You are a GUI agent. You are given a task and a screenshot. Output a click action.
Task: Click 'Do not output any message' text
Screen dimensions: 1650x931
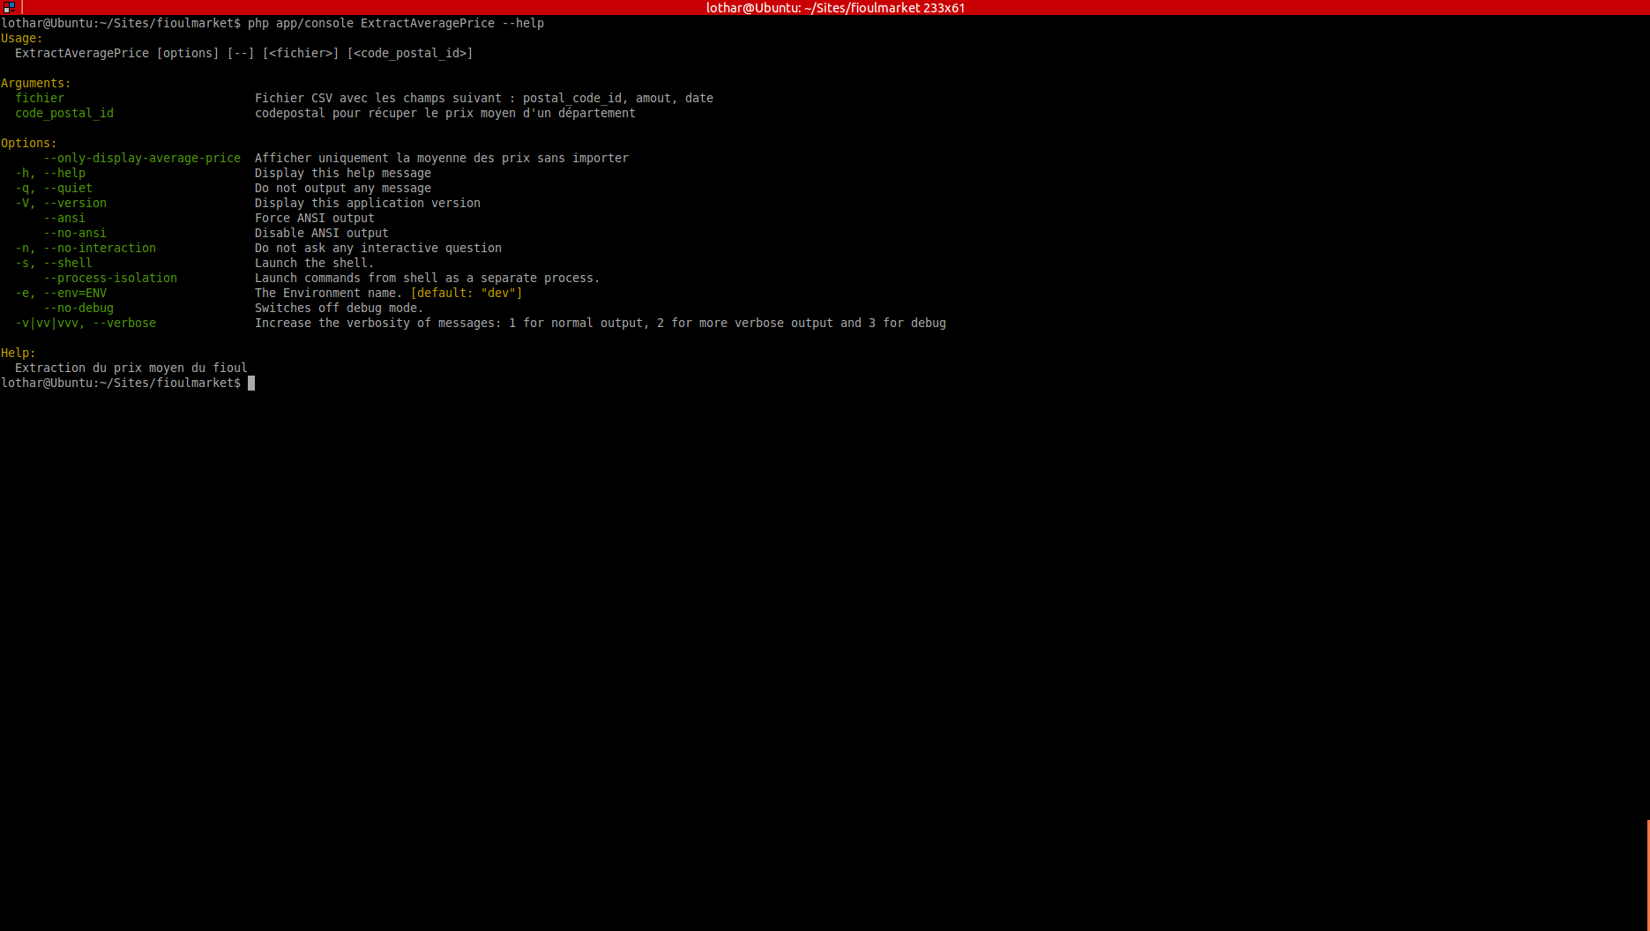(x=343, y=188)
